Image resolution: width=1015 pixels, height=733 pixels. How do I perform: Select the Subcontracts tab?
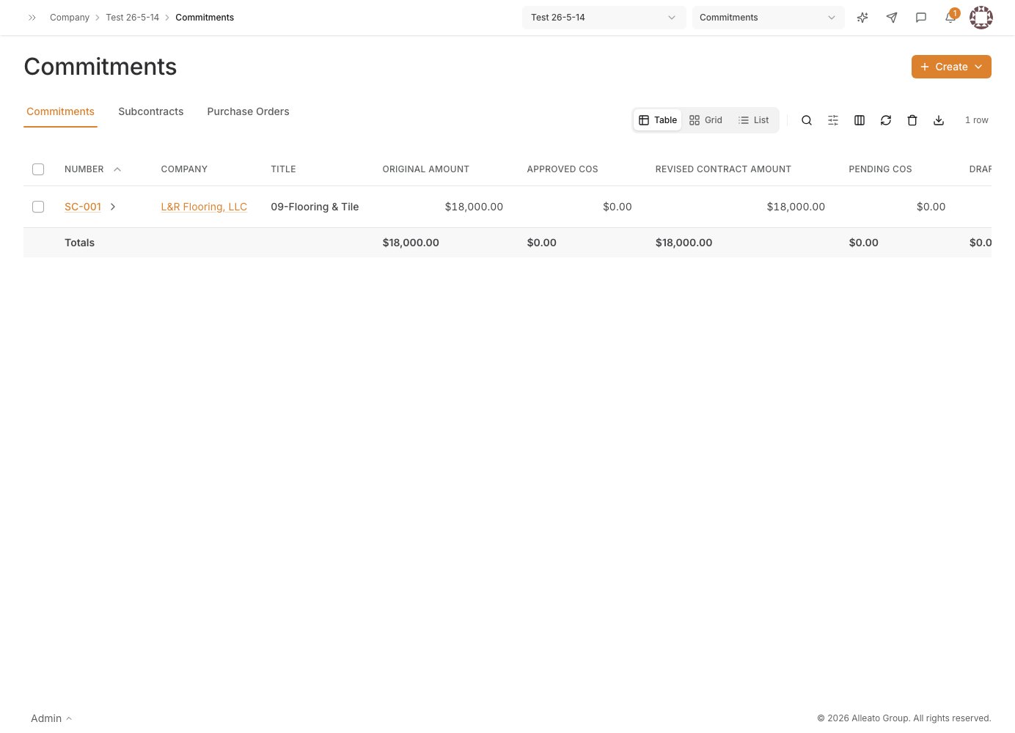point(151,111)
